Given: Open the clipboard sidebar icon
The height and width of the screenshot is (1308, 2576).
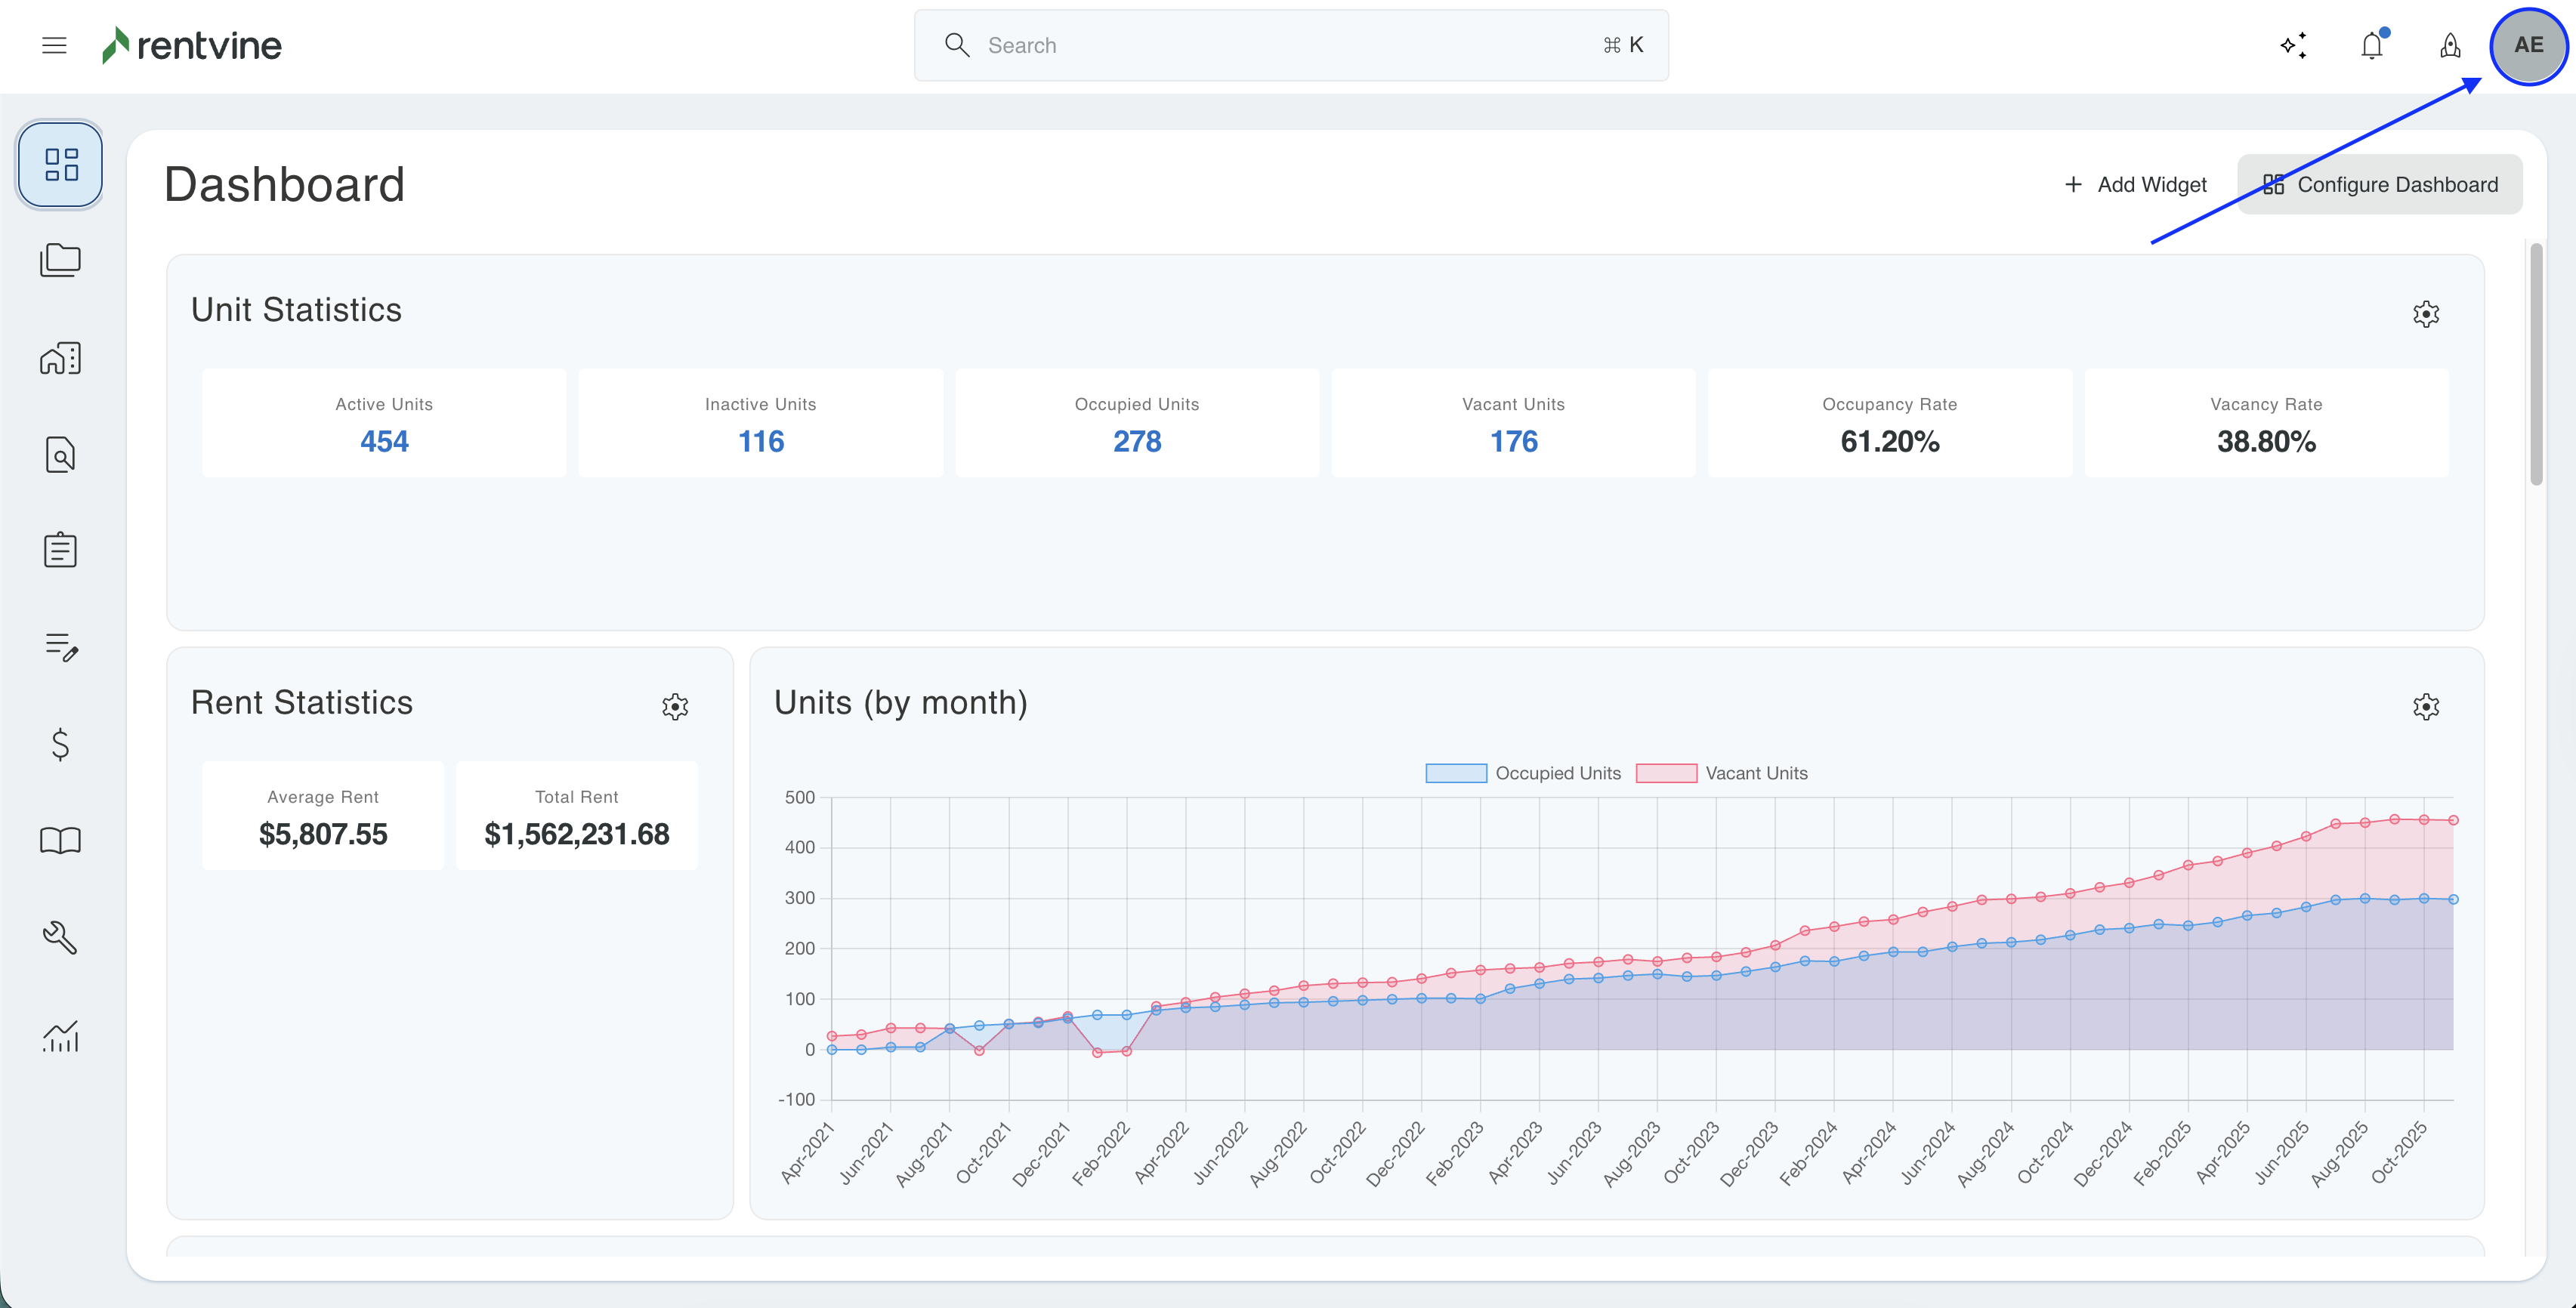Looking at the screenshot, I should coord(60,550).
